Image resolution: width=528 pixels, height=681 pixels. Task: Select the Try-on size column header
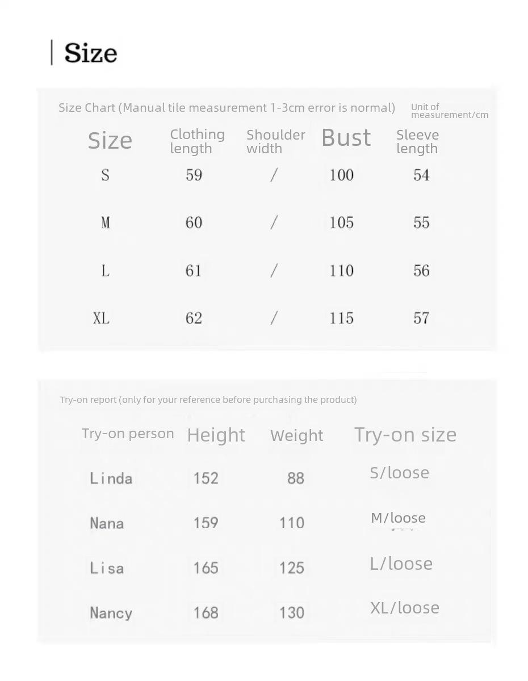click(405, 435)
